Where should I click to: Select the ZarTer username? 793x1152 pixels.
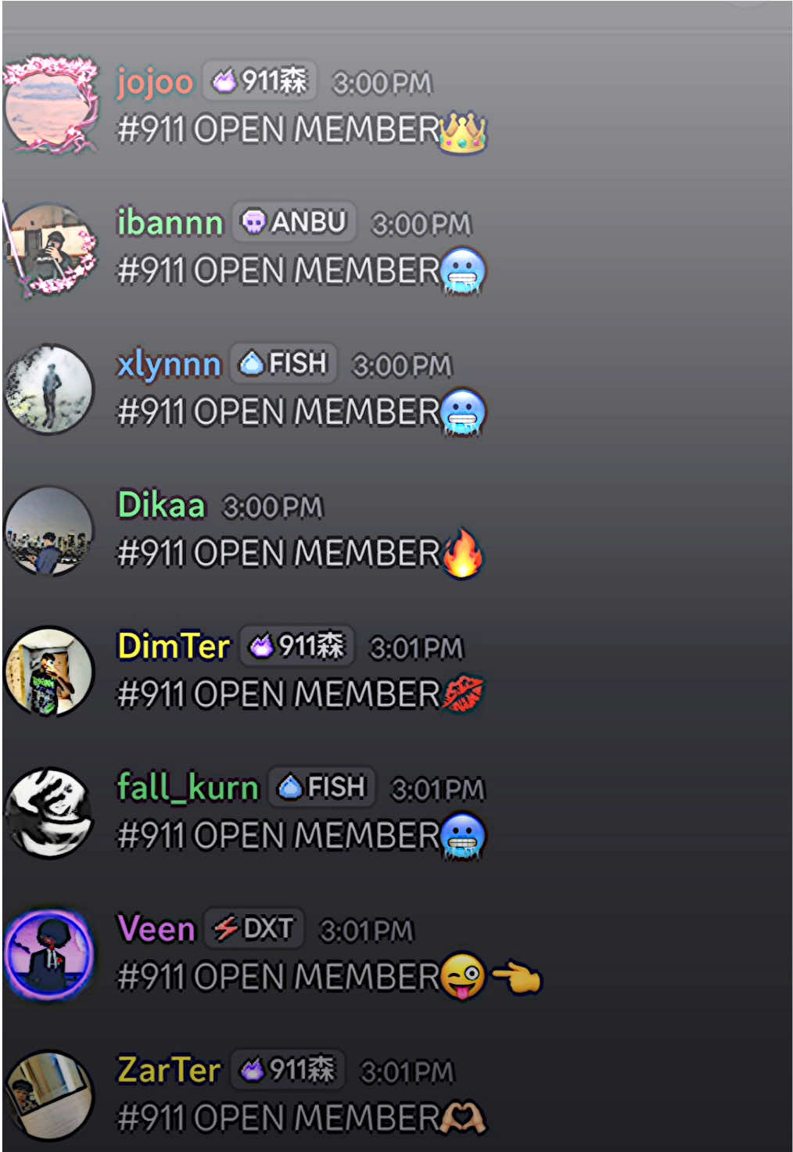[x=169, y=1070]
